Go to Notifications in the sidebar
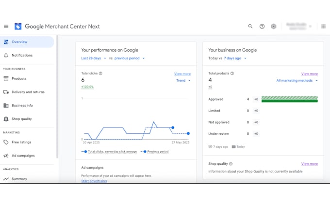This screenshot has width=330, height=201. [x=22, y=56]
